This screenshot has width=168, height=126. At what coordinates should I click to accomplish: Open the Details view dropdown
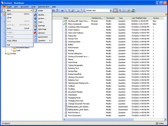tap(111, 10)
